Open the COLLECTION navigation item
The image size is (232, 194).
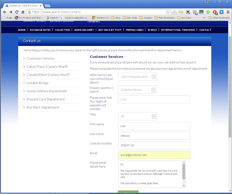(x=62, y=30)
